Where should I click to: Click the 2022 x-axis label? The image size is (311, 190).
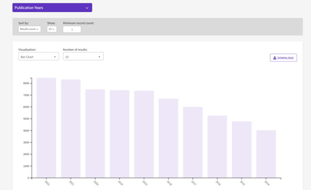[47, 183]
